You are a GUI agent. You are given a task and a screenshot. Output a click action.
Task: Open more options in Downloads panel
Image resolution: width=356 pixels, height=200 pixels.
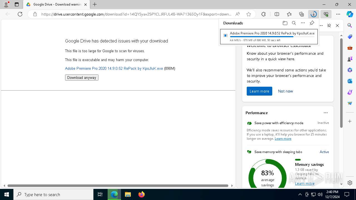pos(303,23)
